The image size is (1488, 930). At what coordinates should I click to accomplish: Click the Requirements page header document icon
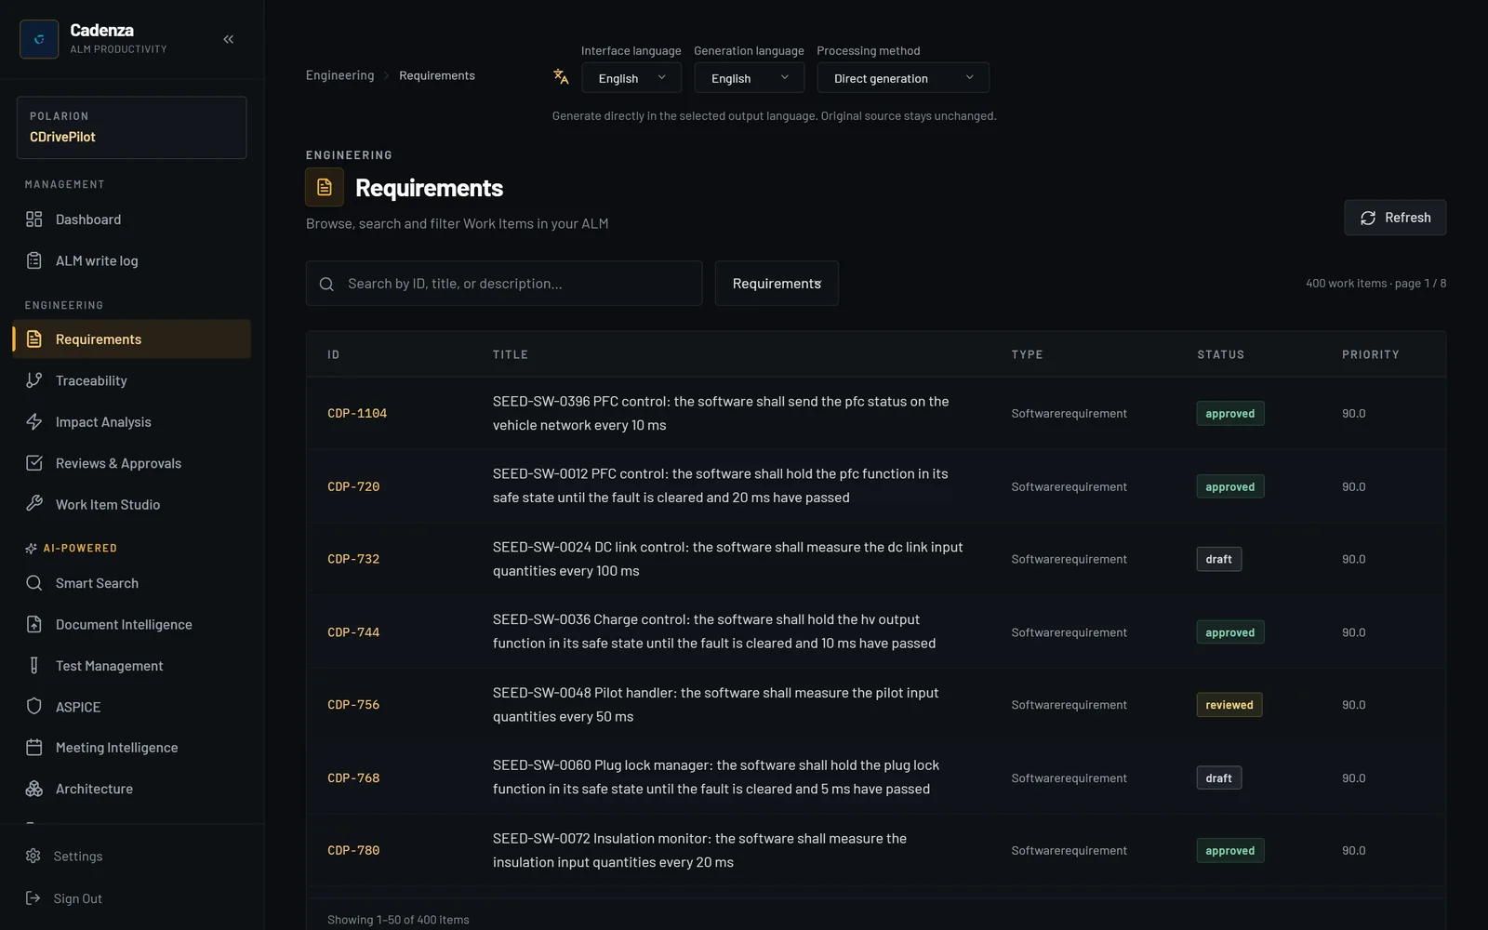(x=325, y=188)
